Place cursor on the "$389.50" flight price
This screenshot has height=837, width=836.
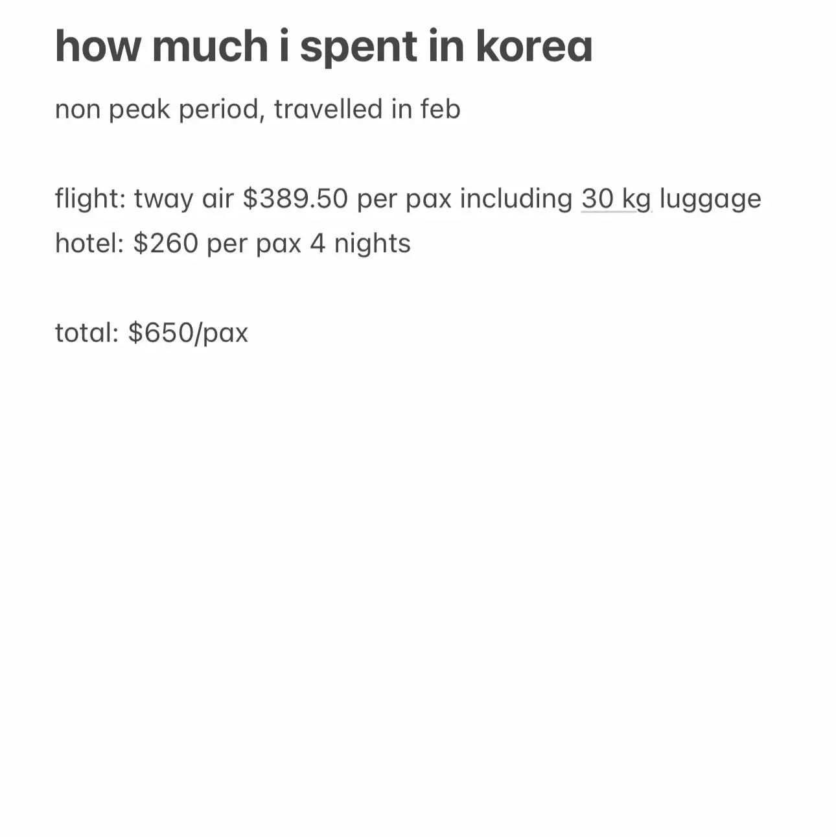pyautogui.click(x=296, y=198)
